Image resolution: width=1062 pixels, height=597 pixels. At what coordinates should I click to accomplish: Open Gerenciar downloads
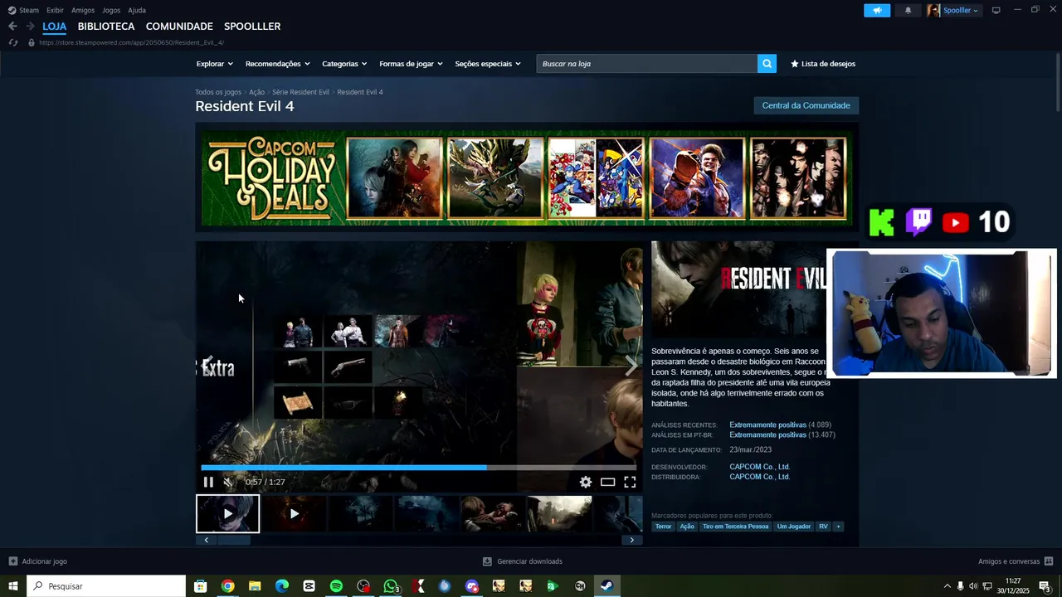pyautogui.click(x=523, y=561)
